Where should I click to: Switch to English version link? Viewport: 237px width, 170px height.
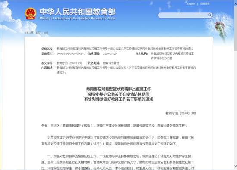pos(191,4)
